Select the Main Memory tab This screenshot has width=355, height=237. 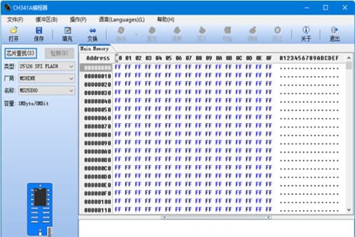point(94,48)
